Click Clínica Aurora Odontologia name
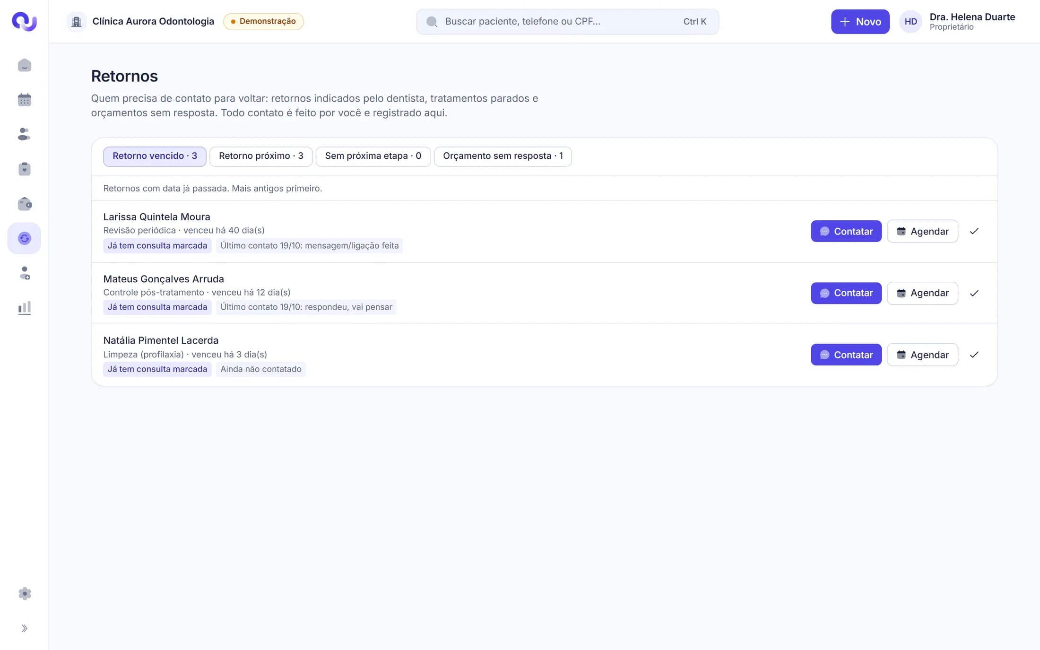The width and height of the screenshot is (1040, 650). [153, 21]
